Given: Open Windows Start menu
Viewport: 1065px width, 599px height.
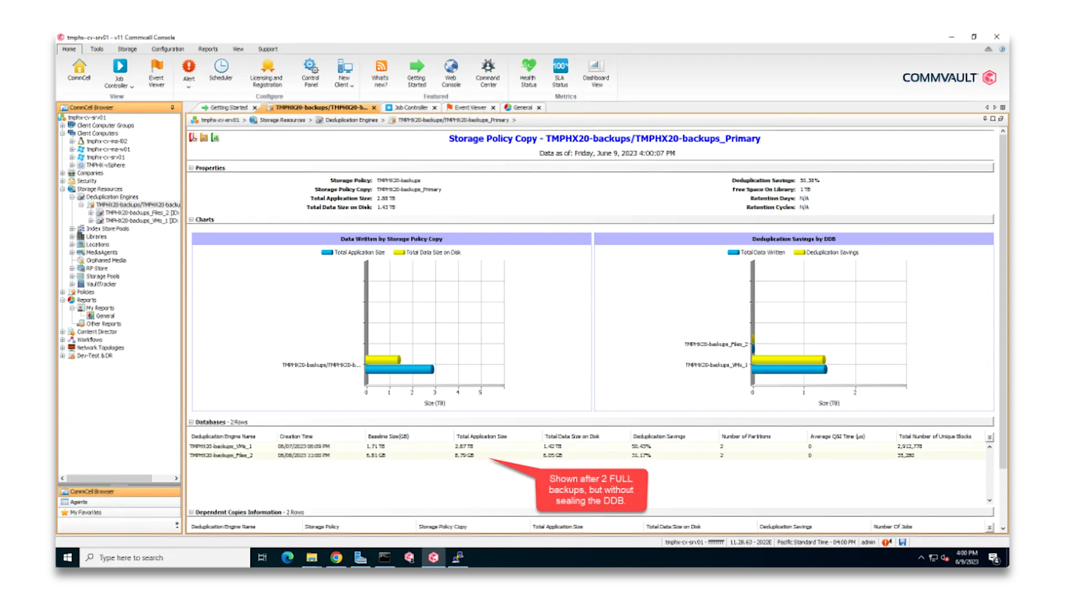Looking at the screenshot, I should tap(67, 558).
